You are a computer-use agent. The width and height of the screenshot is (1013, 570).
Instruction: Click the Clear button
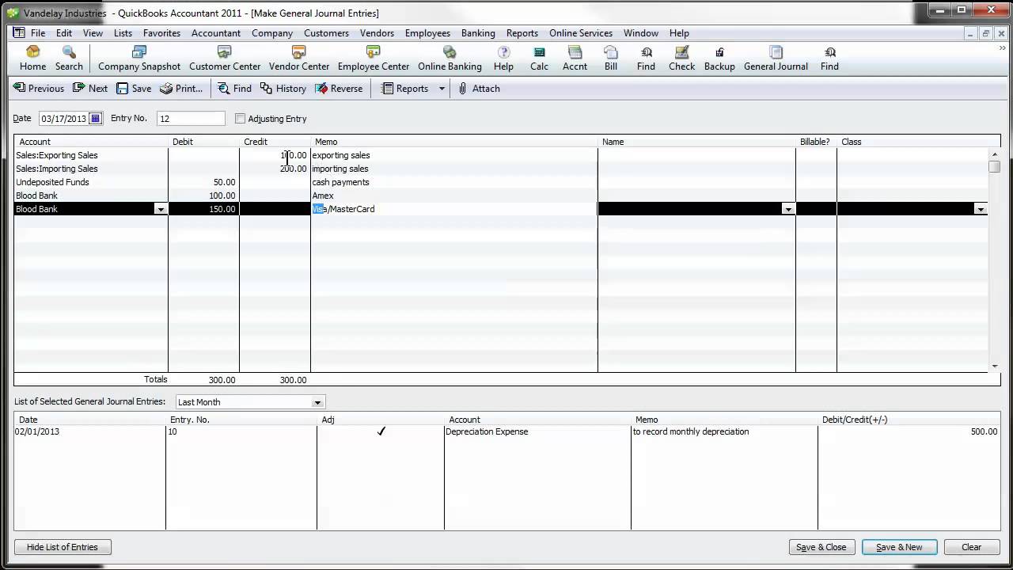point(971,547)
